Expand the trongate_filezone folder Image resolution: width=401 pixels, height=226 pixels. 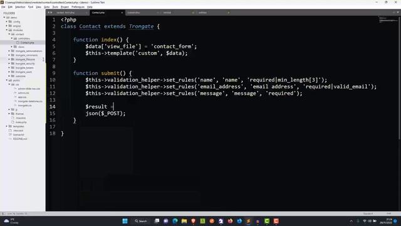pyautogui.click(x=9, y=59)
